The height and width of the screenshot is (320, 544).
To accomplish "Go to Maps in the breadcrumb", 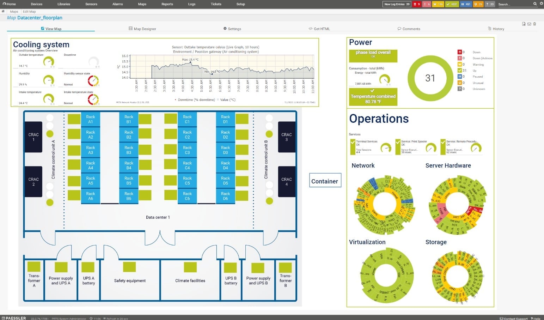I will point(14,12).
